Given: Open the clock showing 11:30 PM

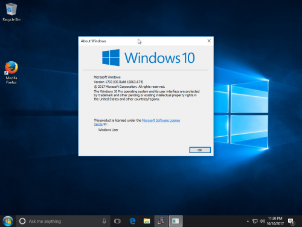Looking at the screenshot, I should point(275,221).
